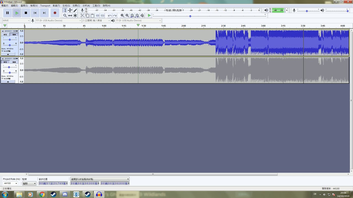Click the Cut scissors icon
This screenshot has height=198, width=353.
pyautogui.click(x=82, y=16)
